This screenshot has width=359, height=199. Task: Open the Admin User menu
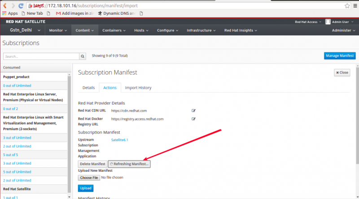342,22
